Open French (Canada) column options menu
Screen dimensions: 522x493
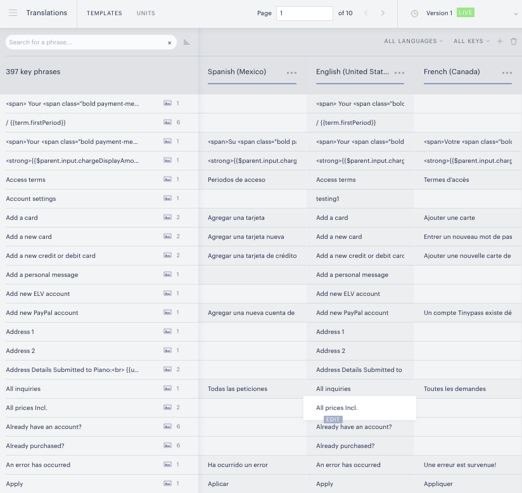[507, 73]
